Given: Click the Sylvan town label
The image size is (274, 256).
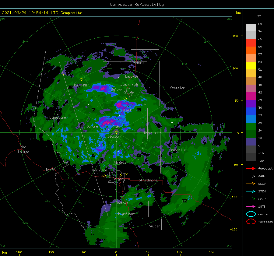Looking at the screenshot, I should pos(117,90).
